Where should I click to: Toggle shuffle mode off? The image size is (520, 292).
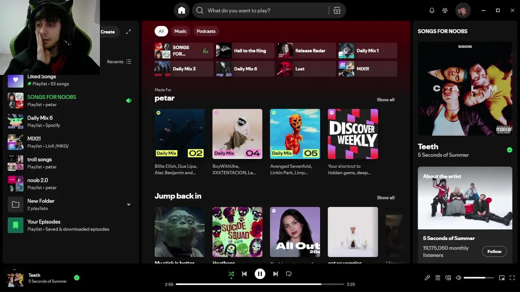[231, 274]
